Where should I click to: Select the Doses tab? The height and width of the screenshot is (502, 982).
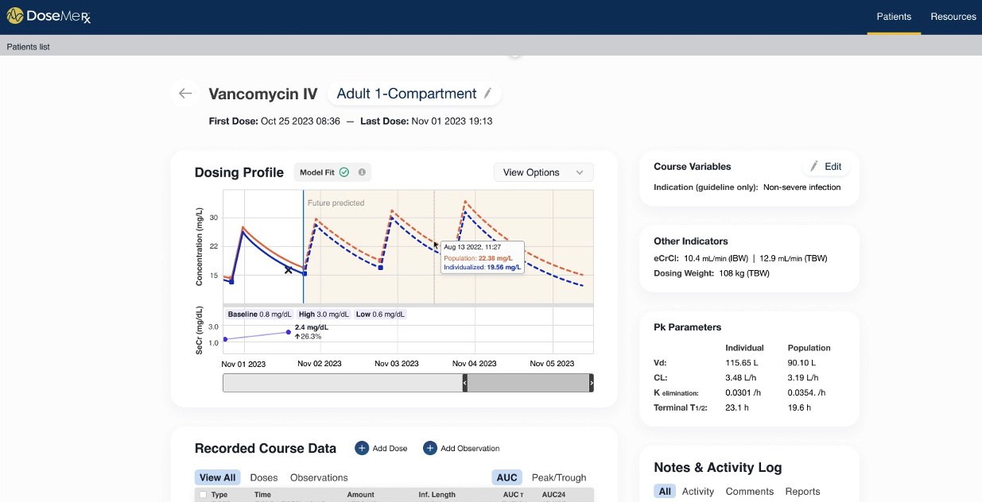coord(264,477)
